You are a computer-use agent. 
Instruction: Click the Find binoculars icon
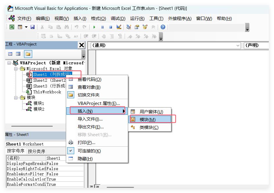pyautogui.click(x=66, y=27)
